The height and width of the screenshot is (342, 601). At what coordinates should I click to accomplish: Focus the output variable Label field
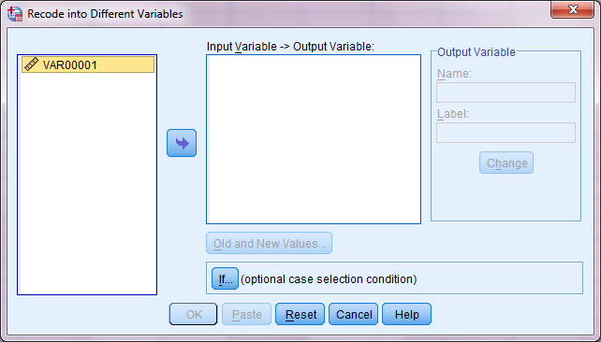coord(506,133)
